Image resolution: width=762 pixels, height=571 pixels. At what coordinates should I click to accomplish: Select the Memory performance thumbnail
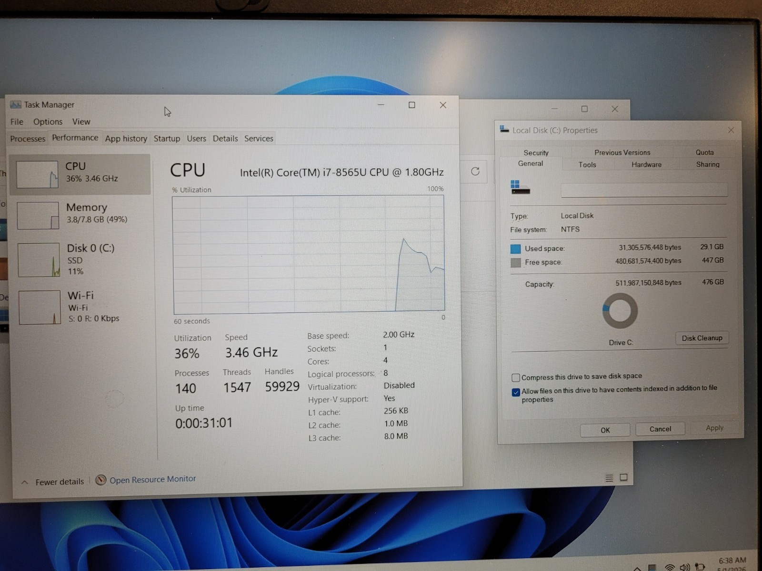[x=38, y=215]
